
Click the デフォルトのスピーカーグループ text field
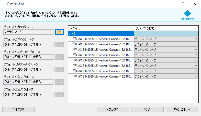28,57
